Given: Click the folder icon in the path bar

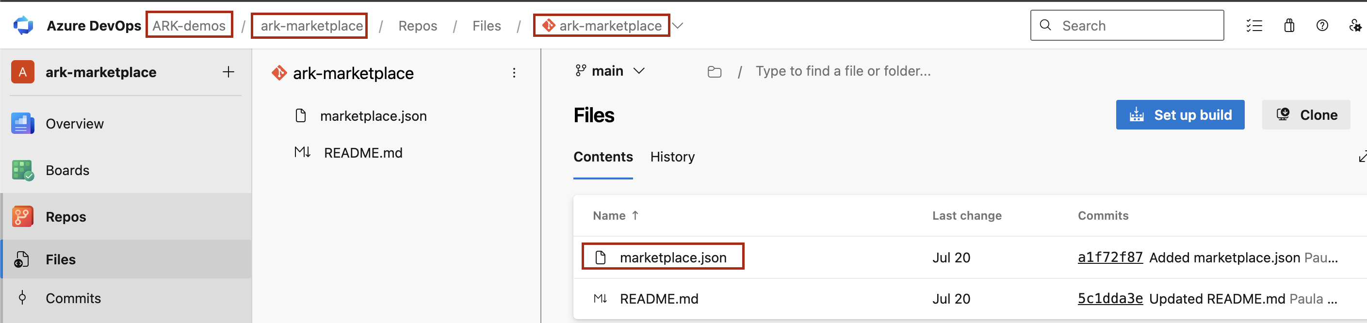Looking at the screenshot, I should 714,72.
